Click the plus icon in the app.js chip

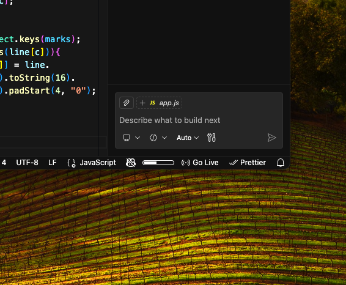click(142, 103)
